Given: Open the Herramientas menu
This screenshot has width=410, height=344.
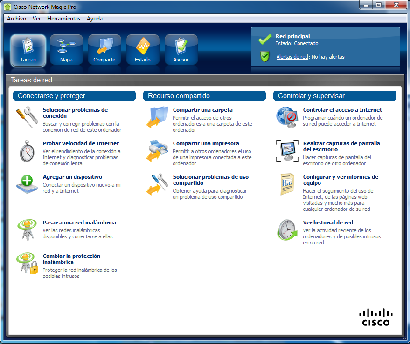Looking at the screenshot, I should click(x=63, y=19).
